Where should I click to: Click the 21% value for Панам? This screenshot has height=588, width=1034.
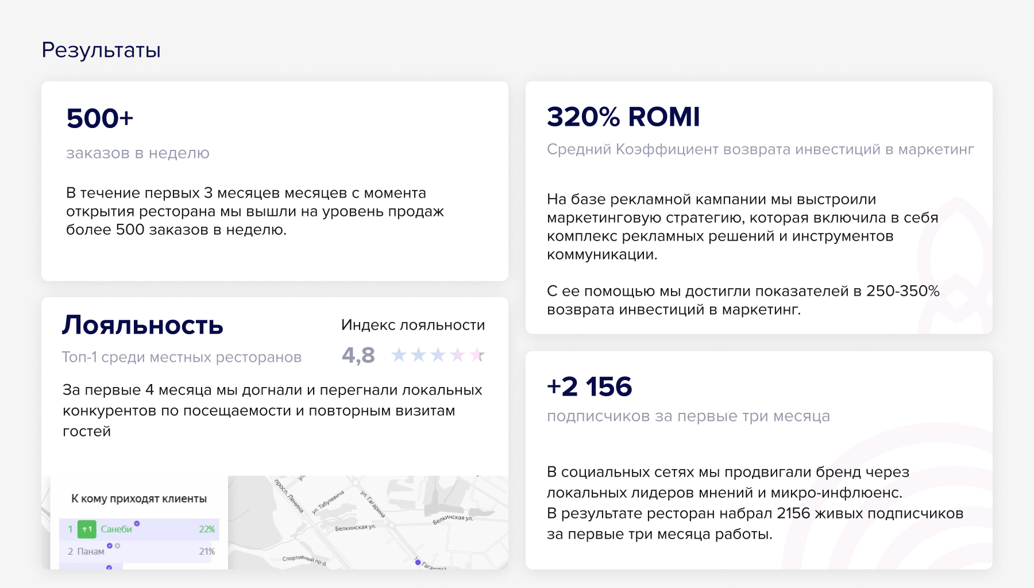pos(207,551)
